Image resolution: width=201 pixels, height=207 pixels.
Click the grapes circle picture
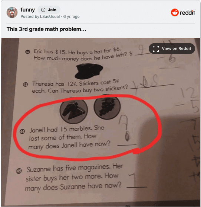[x=107, y=107]
